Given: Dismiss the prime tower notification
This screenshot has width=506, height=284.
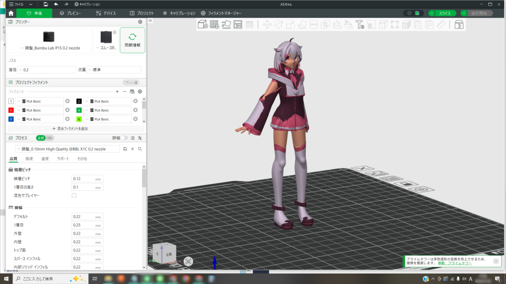Looking at the screenshot, I should click(496, 261).
